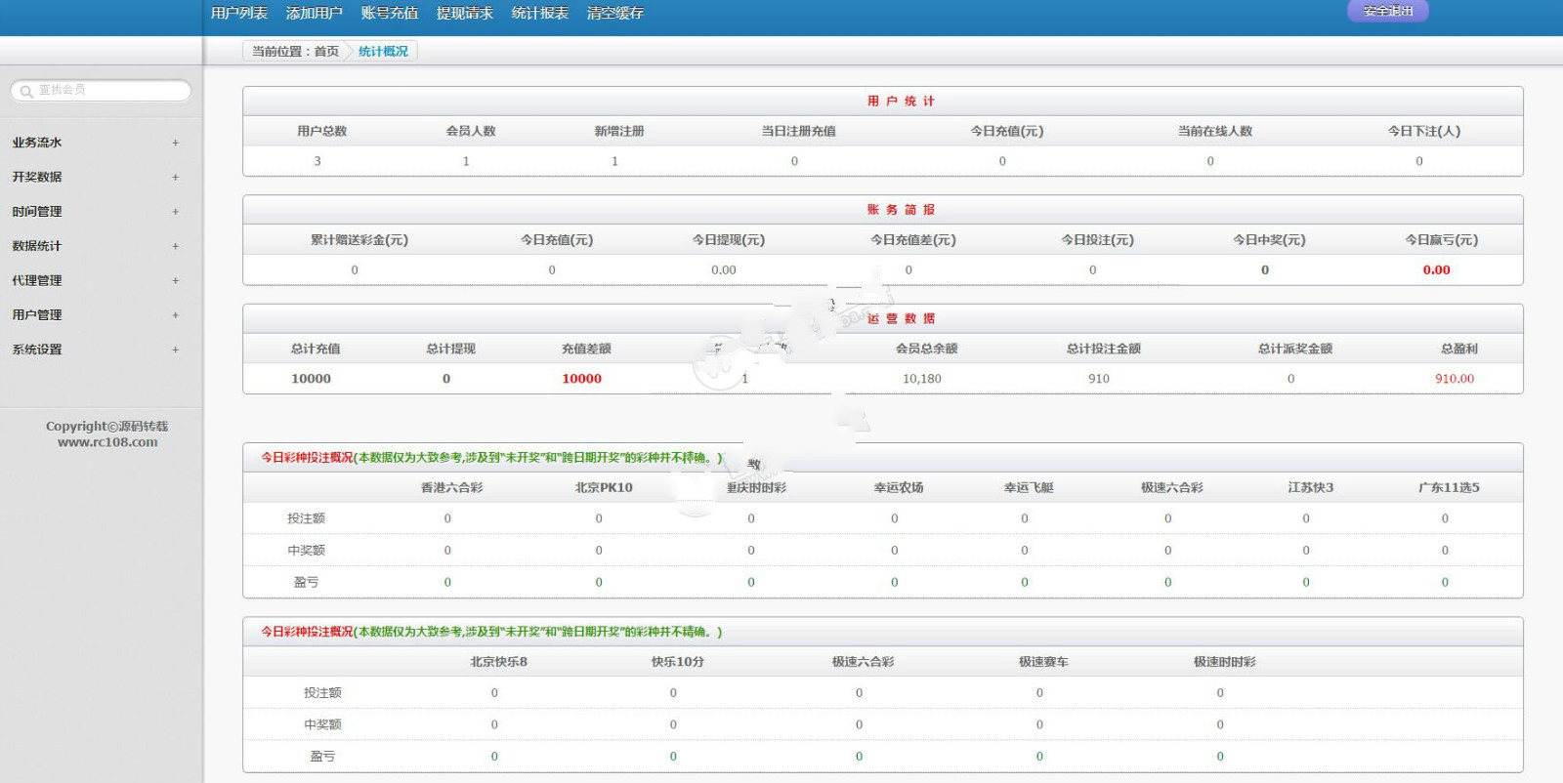The height and width of the screenshot is (783, 1563).
Task: Select 提现请求 in top navigation
Action: click(x=465, y=13)
